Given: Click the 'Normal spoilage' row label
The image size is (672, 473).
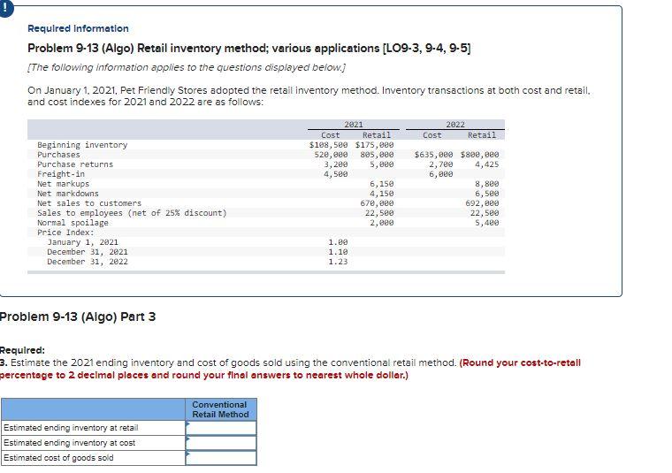Looking at the screenshot, I should pyautogui.click(x=73, y=223).
